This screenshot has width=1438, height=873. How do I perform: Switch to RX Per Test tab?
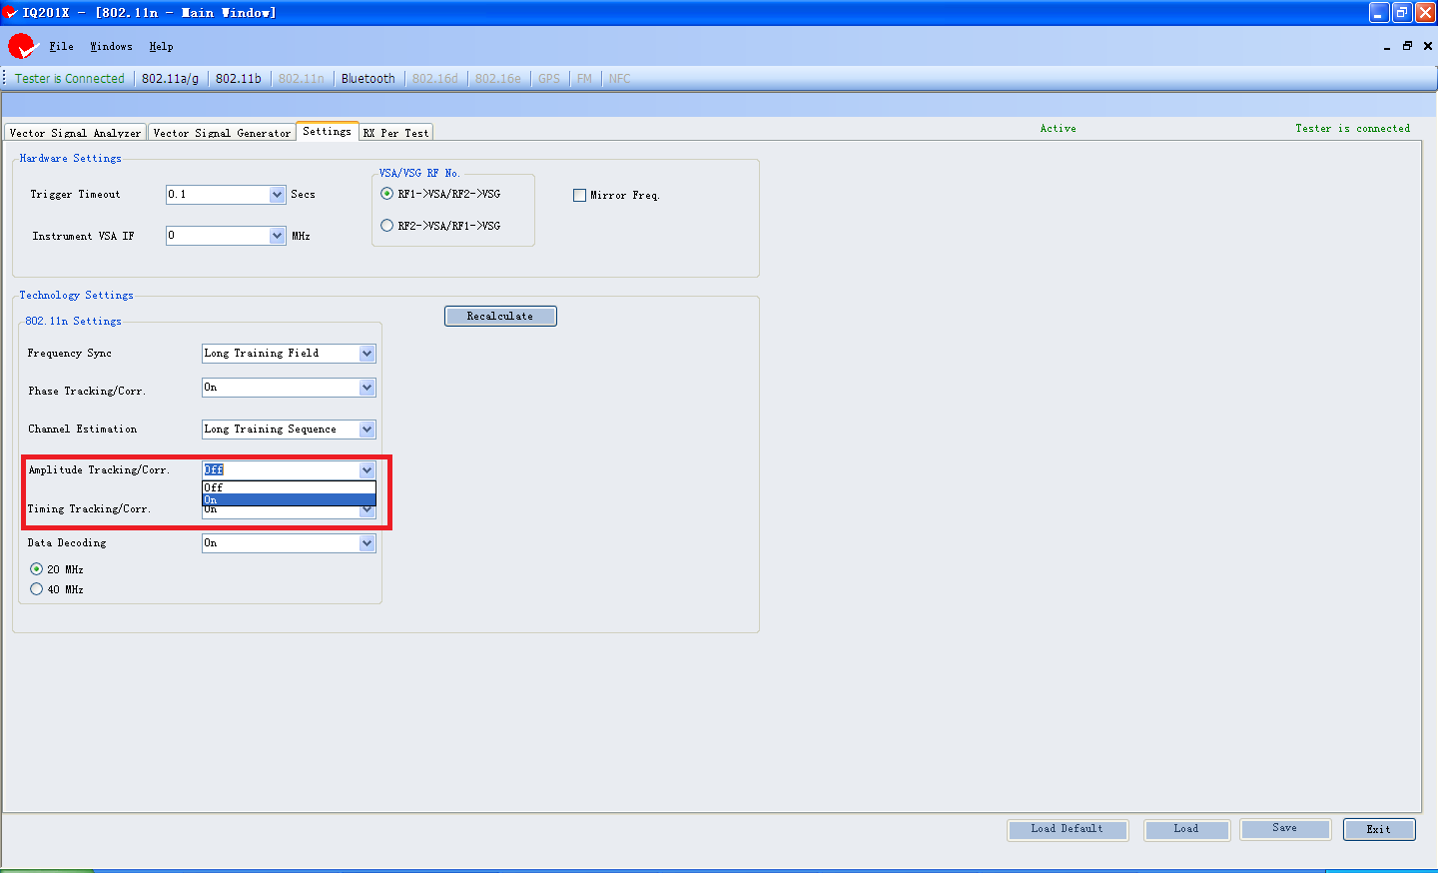coord(395,133)
